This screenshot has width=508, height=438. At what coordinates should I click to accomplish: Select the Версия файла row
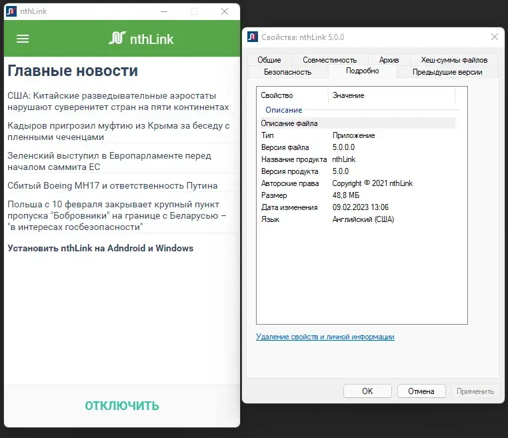point(358,147)
